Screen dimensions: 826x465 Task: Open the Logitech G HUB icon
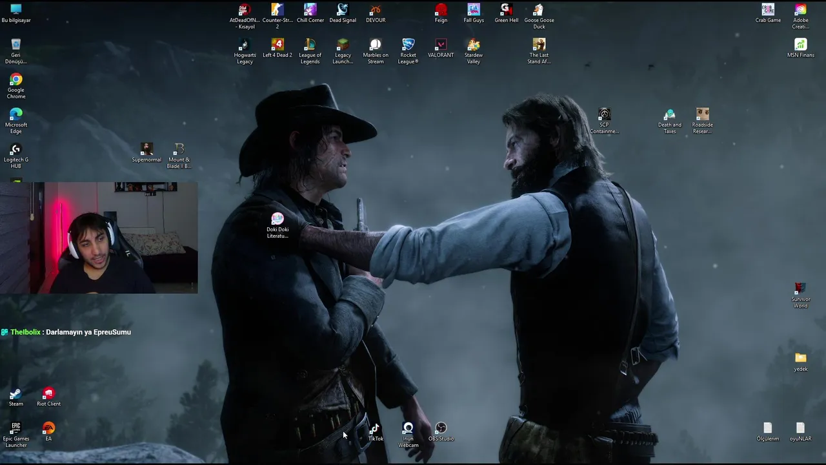(x=16, y=156)
